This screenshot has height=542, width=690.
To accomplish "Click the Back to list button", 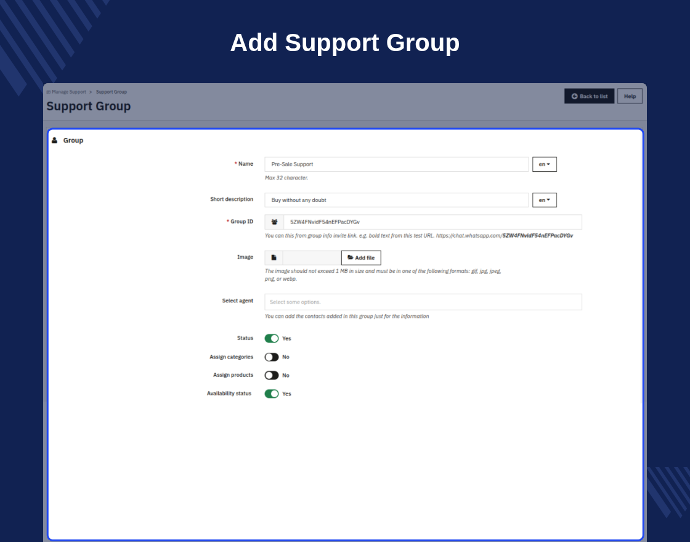I will coord(589,96).
